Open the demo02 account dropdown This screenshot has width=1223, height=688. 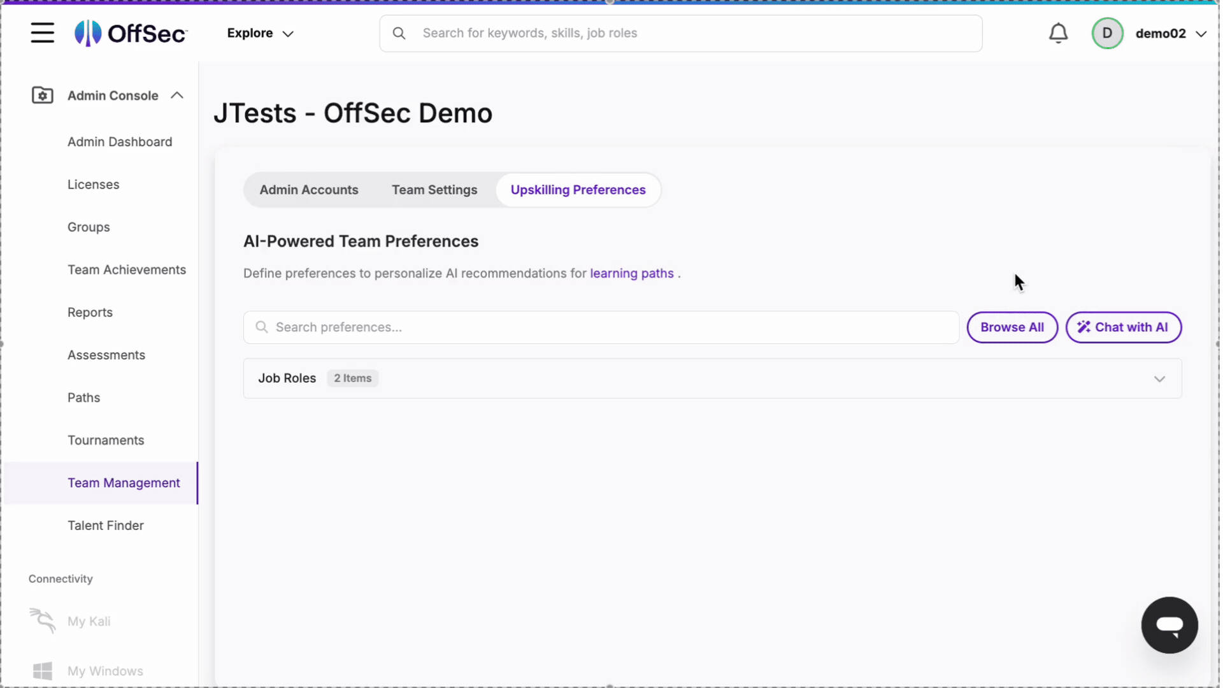pyautogui.click(x=1201, y=34)
